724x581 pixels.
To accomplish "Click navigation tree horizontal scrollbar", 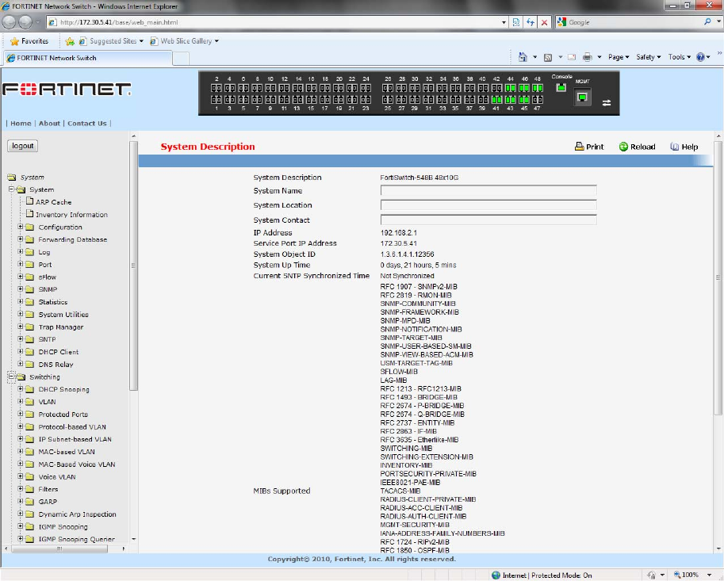I will [59, 549].
